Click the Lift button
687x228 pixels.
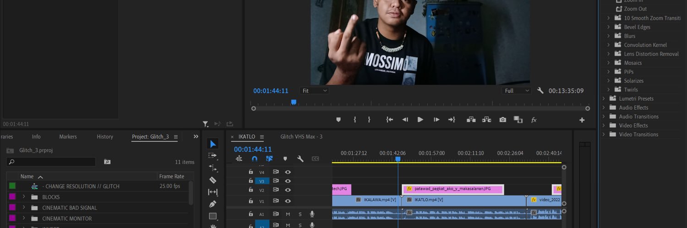point(471,120)
